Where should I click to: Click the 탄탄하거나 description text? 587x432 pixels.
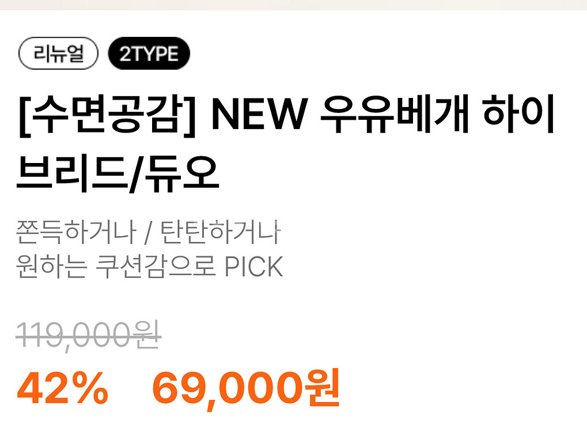(x=221, y=232)
